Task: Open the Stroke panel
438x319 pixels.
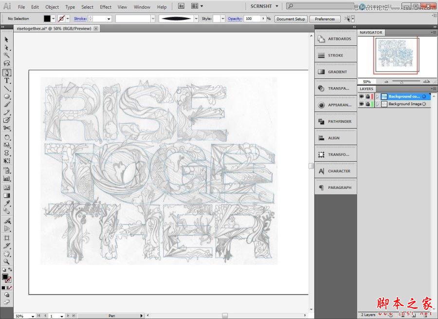Action: pyautogui.click(x=335, y=55)
